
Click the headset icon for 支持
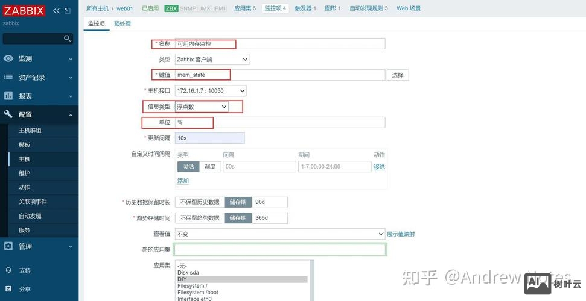click(8, 270)
